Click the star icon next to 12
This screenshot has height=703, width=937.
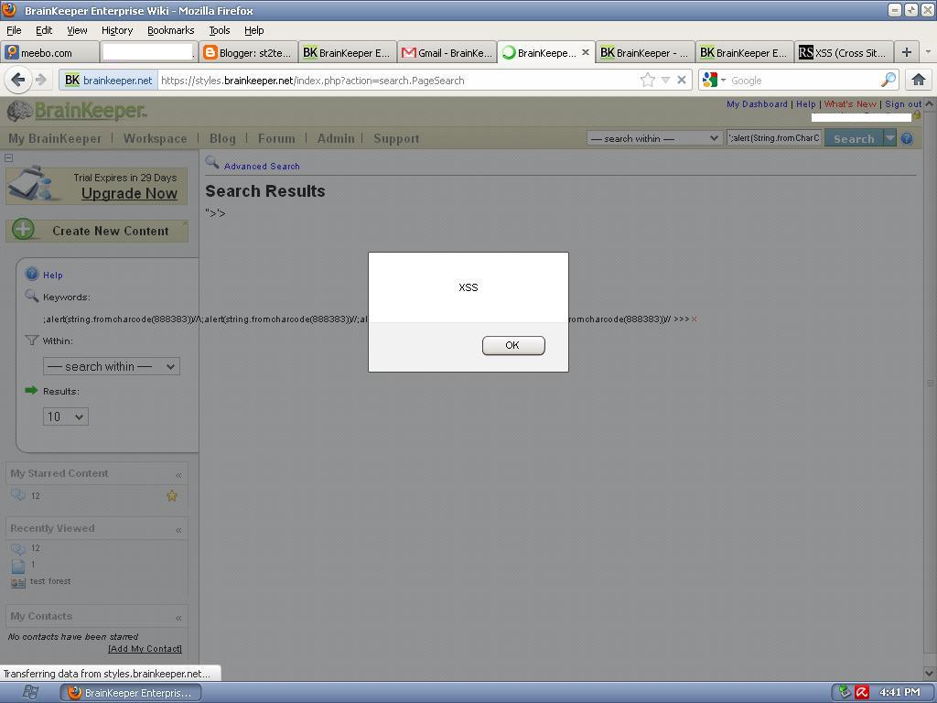pyautogui.click(x=171, y=495)
